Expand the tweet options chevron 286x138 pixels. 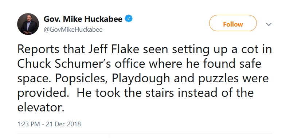269,24
